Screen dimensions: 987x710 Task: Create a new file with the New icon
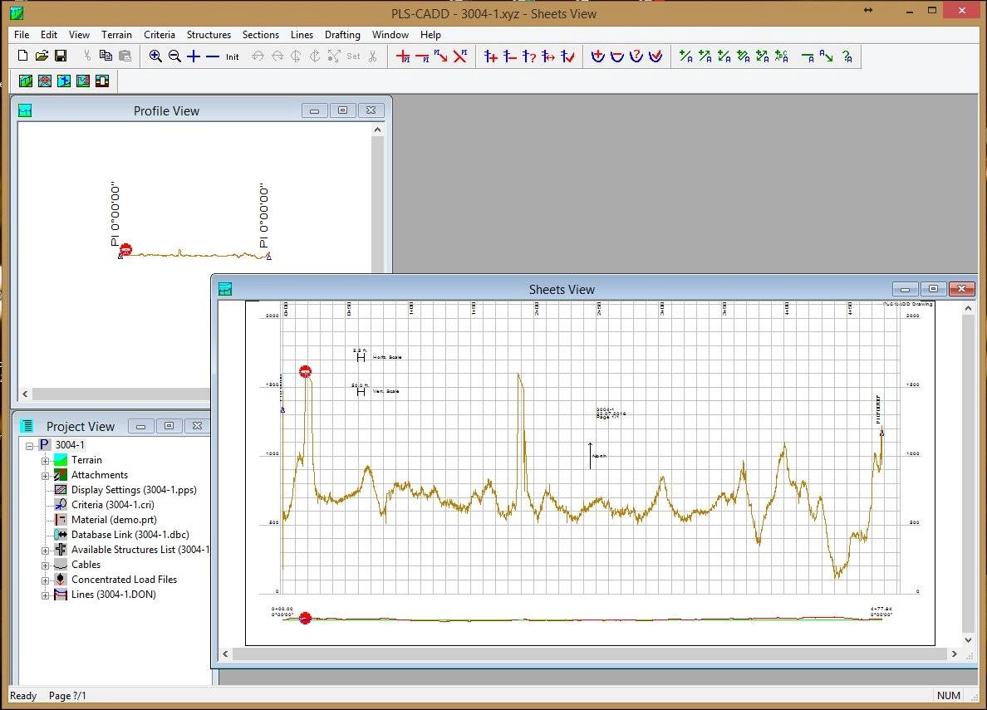pos(22,56)
